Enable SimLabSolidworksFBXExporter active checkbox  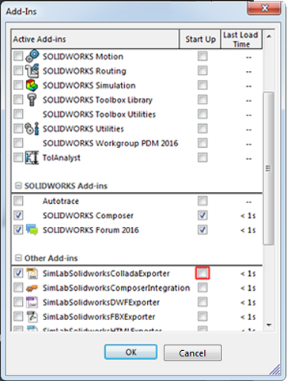(18, 316)
